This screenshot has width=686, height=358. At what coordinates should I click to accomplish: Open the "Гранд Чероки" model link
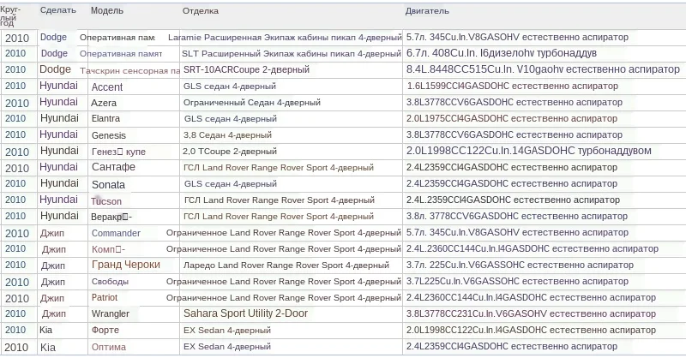[126, 265]
